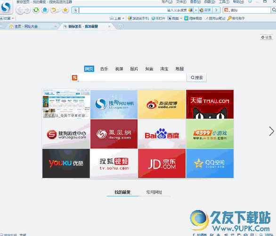Go back to previous page

tap(20, 10)
